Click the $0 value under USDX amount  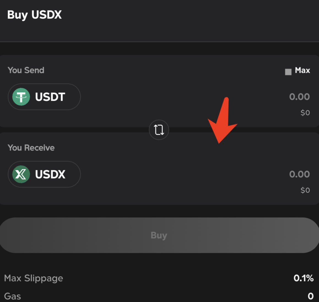[305, 190]
